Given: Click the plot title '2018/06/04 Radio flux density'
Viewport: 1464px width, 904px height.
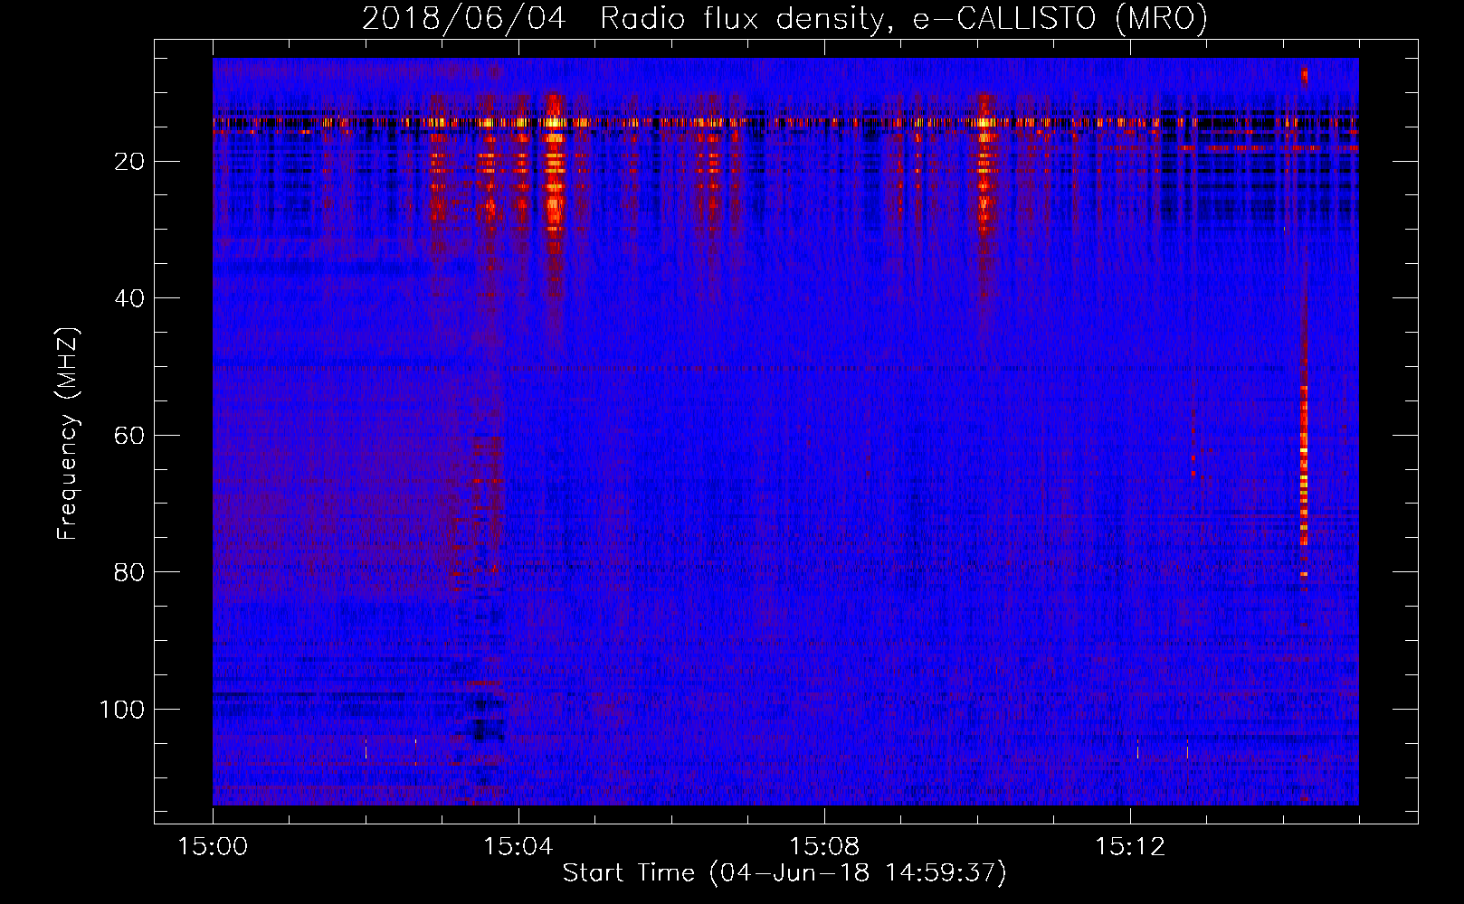Looking at the screenshot, I should coord(785,18).
